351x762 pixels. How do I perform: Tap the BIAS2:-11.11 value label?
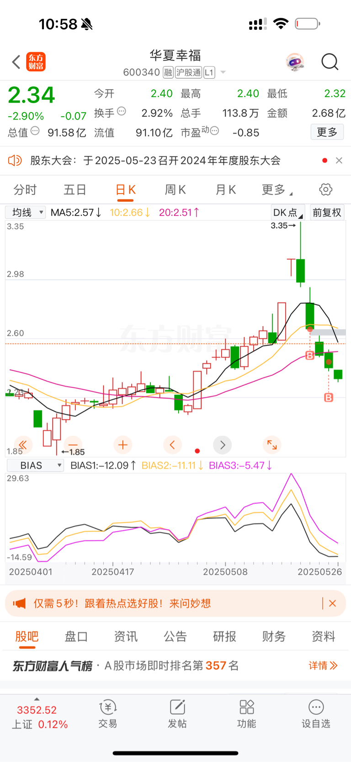[x=172, y=465]
